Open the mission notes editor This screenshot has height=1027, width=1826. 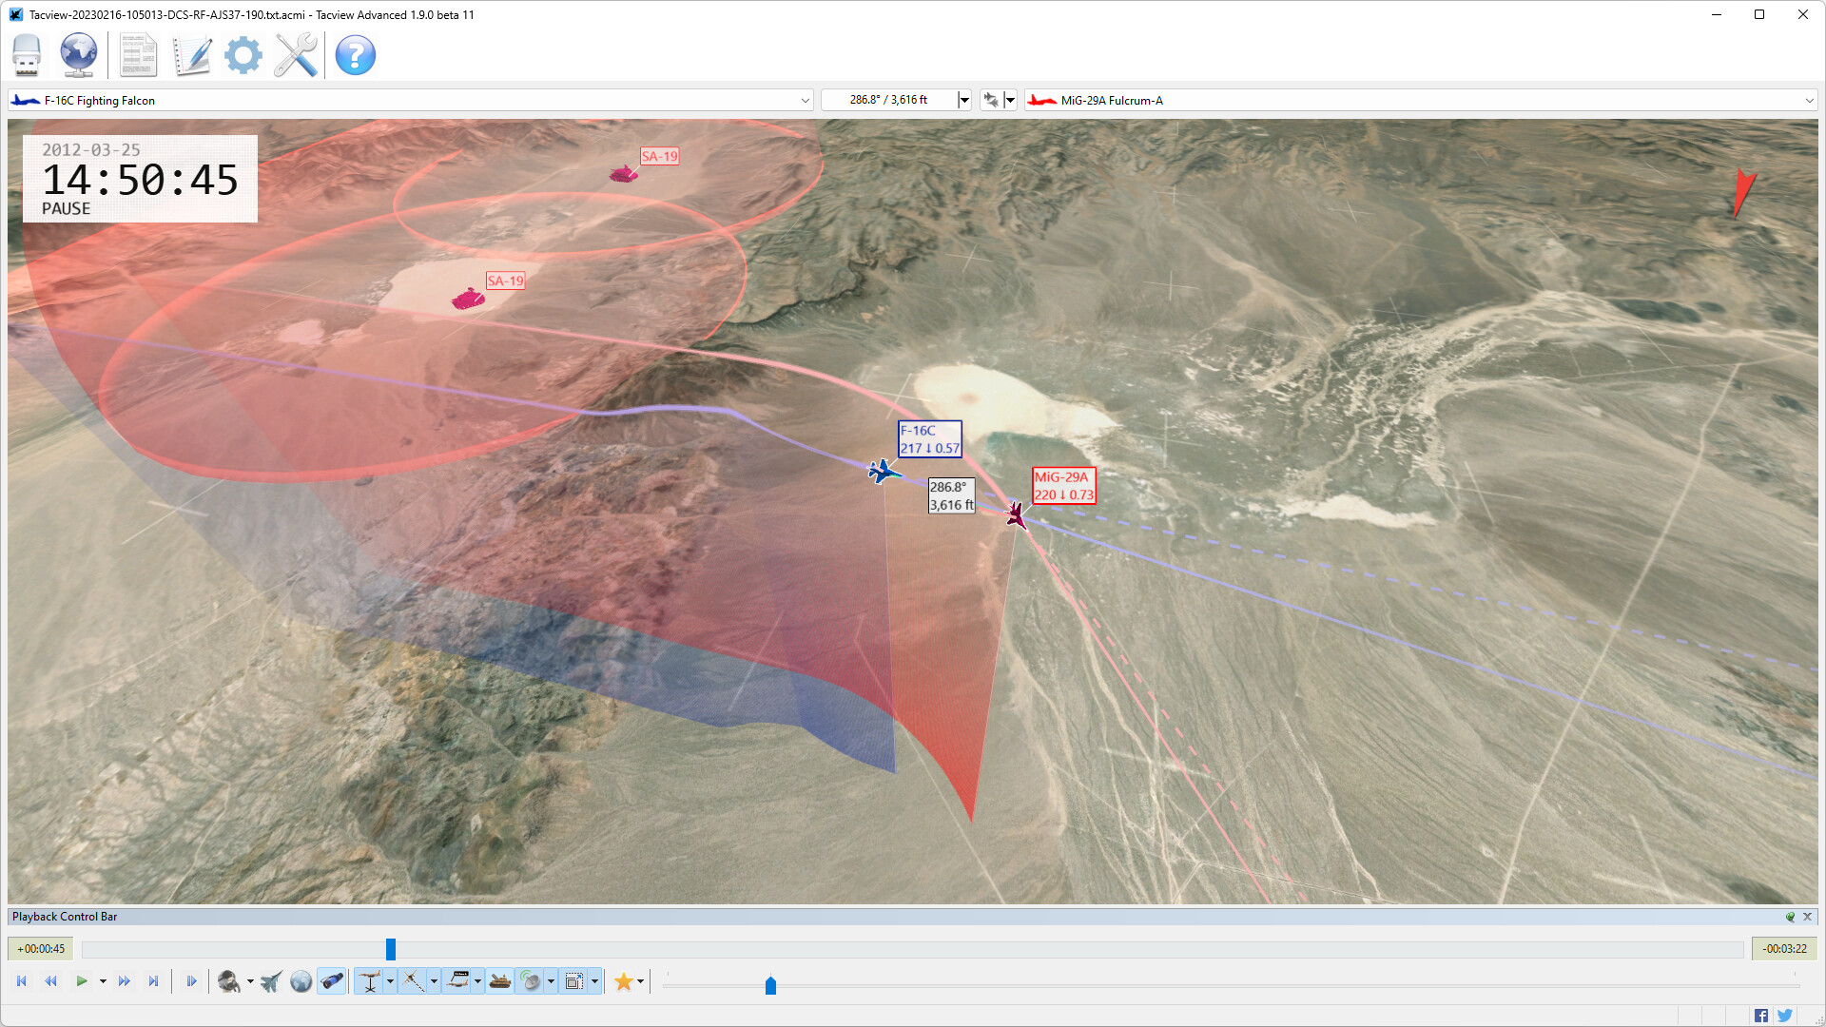click(x=191, y=55)
